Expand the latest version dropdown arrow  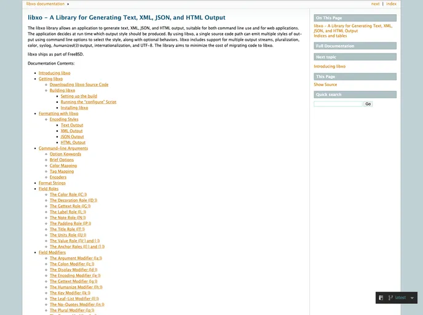click(412, 298)
